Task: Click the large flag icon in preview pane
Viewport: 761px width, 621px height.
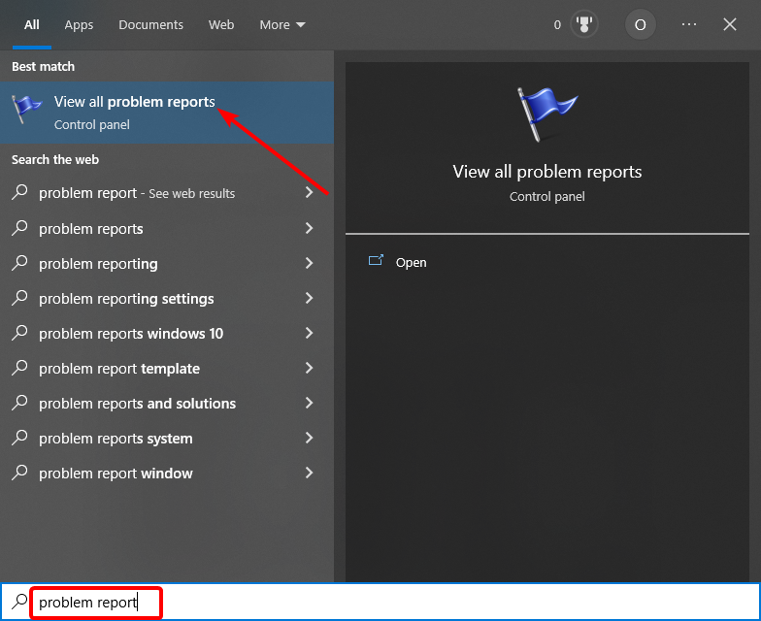Action: point(547,114)
